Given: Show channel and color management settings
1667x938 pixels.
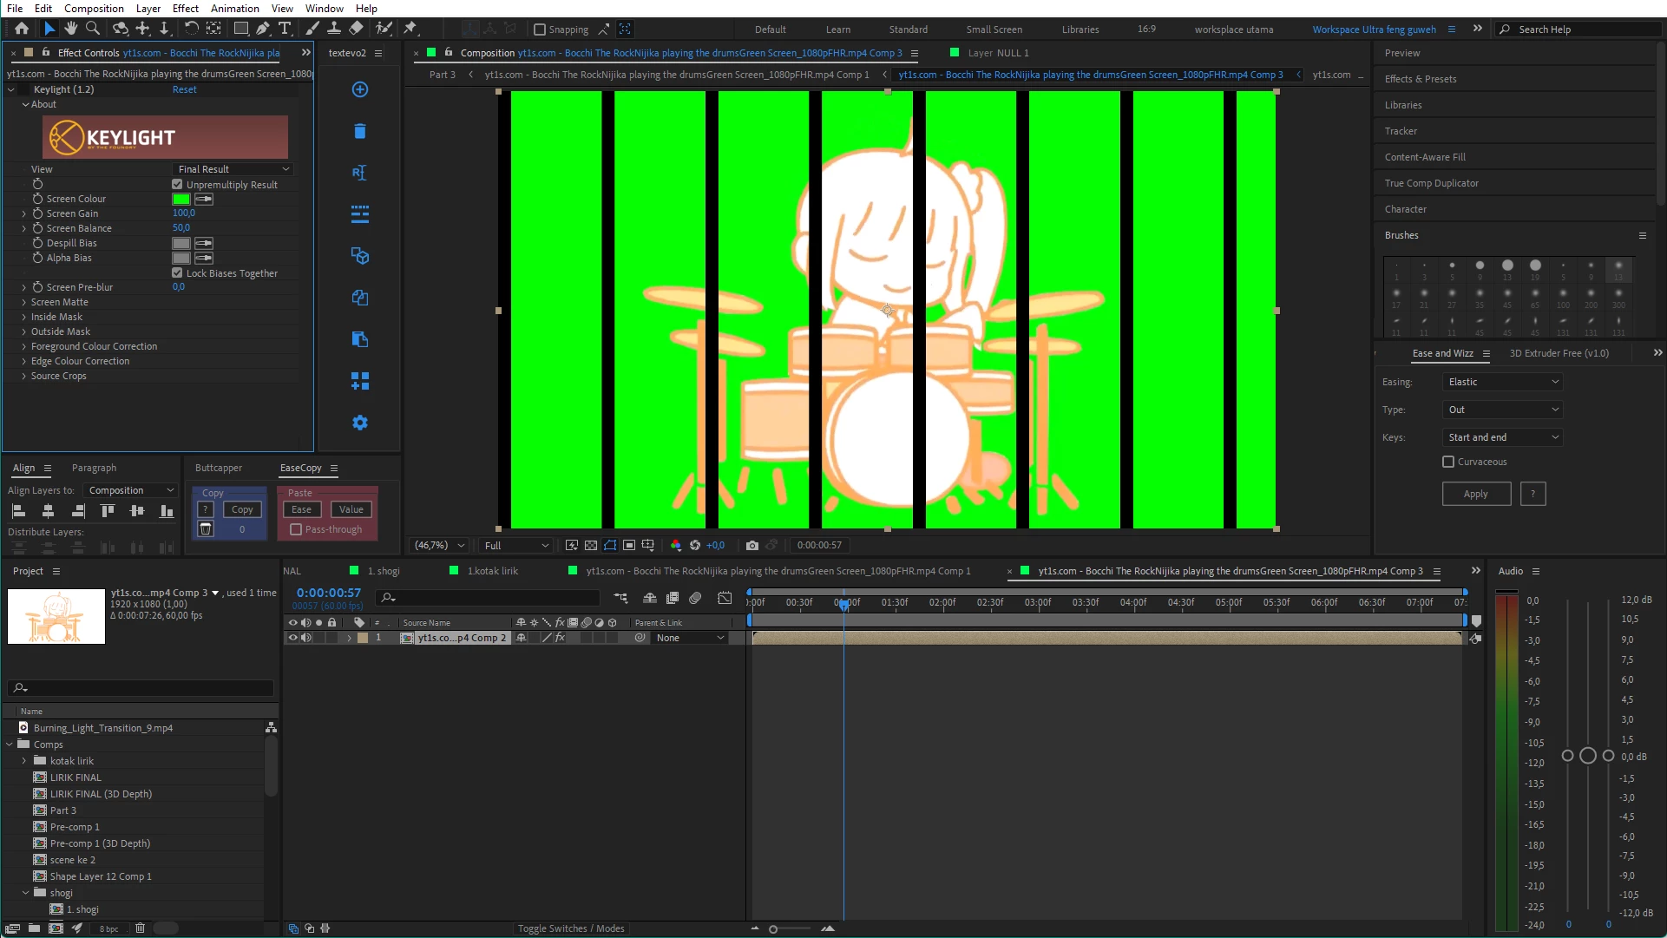Looking at the screenshot, I should [x=676, y=546].
